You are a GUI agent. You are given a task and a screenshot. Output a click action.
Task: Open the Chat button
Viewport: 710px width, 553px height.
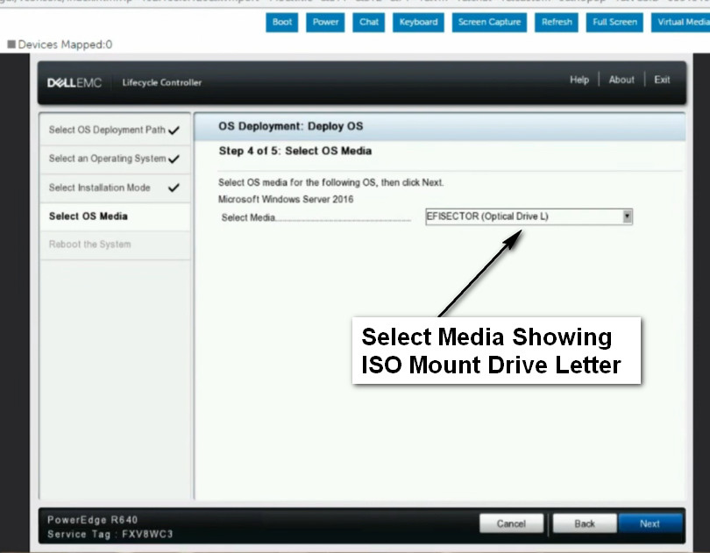(x=369, y=22)
